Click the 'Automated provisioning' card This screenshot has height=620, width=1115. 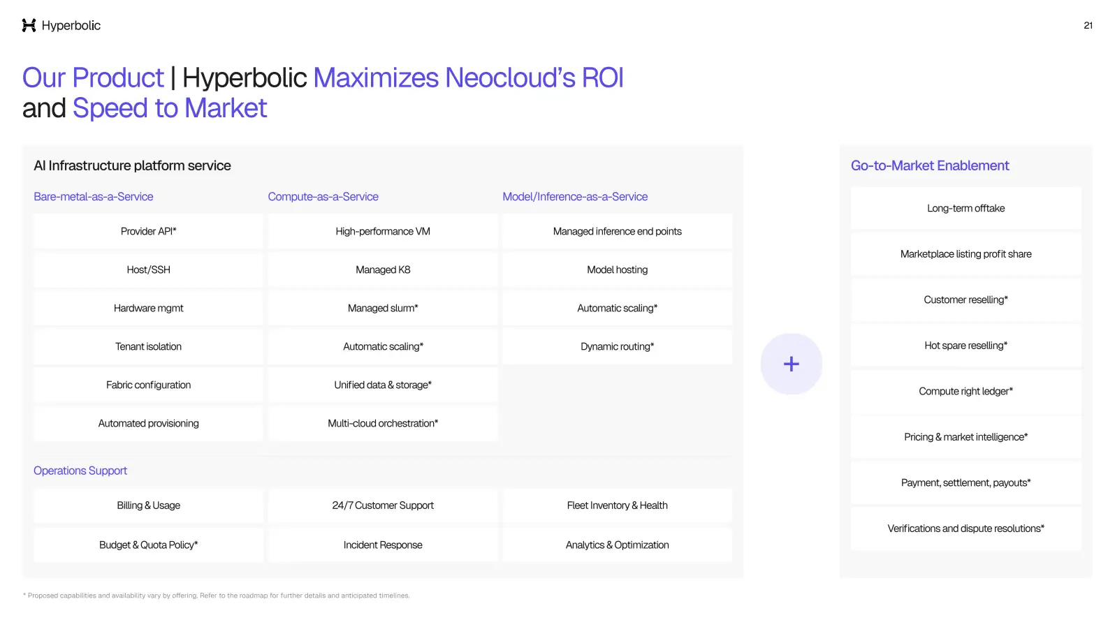click(x=148, y=423)
